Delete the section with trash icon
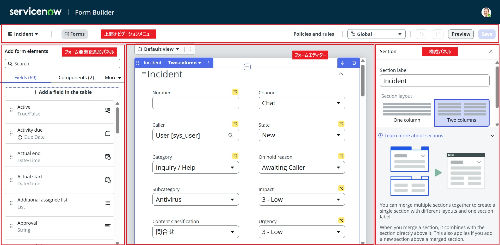Viewport: 500px width, 245px height. pos(354,63)
